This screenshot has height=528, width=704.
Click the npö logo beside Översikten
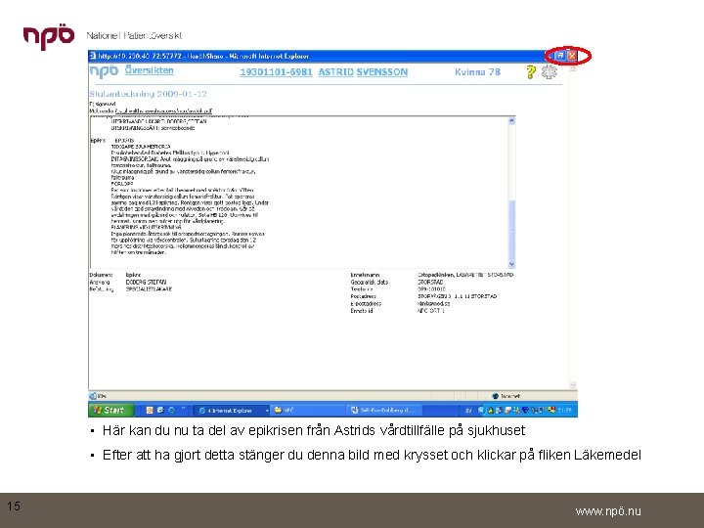tap(104, 71)
